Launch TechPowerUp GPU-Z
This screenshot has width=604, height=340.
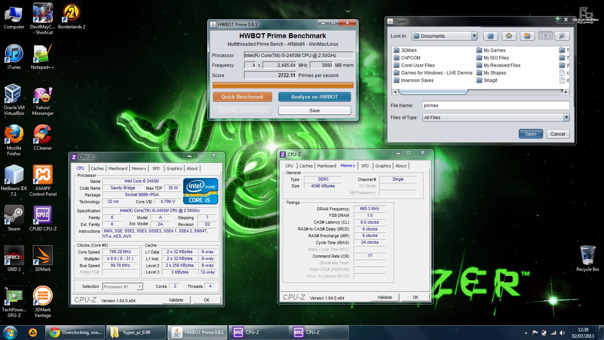pyautogui.click(x=14, y=302)
